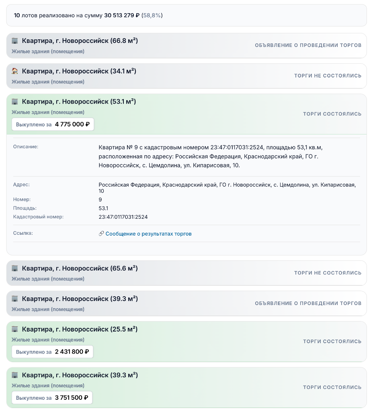Viewport: 375px width, 411px height.
Task: Click the 'ОБЪЯВЛЕНИЕ О ПРОВЕДЕНИИ ТОРГОВ' status label
Action: (307, 45)
